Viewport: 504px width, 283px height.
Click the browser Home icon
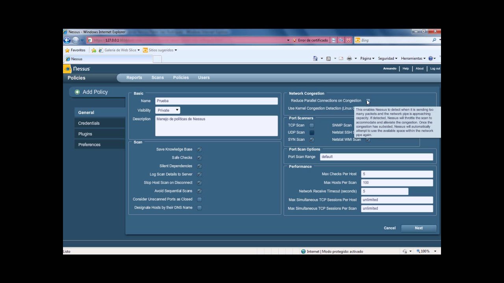tap(315, 59)
